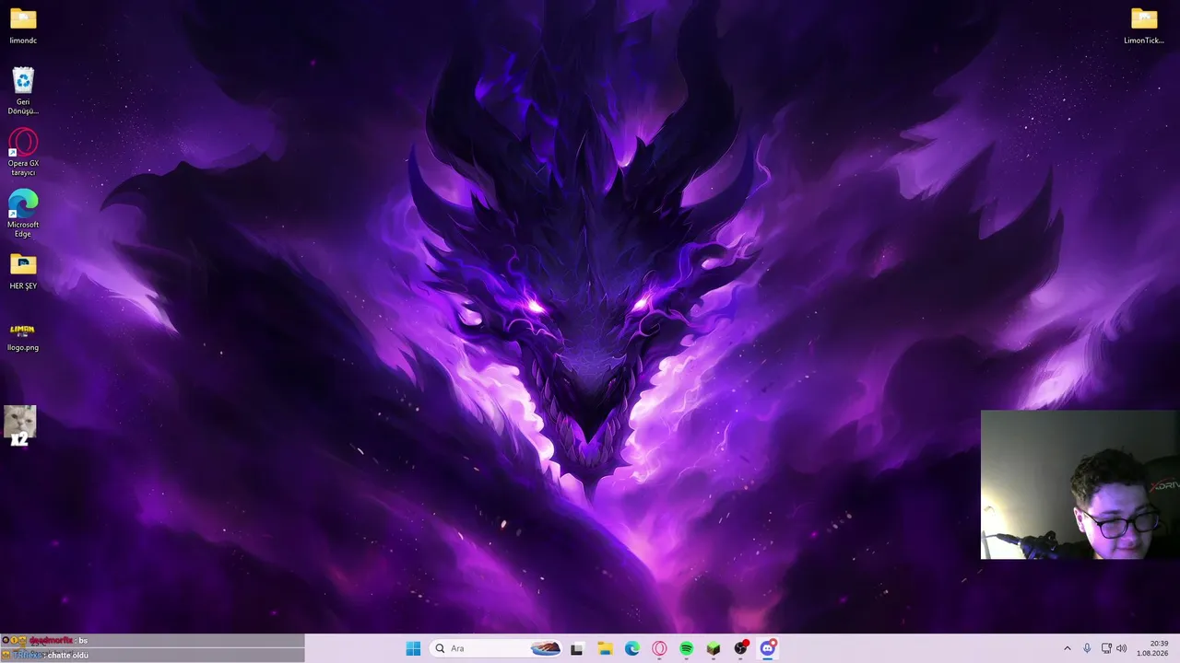The width and height of the screenshot is (1180, 663).
Task: Switch to OBS Studio in the taskbar
Action: pos(741,648)
